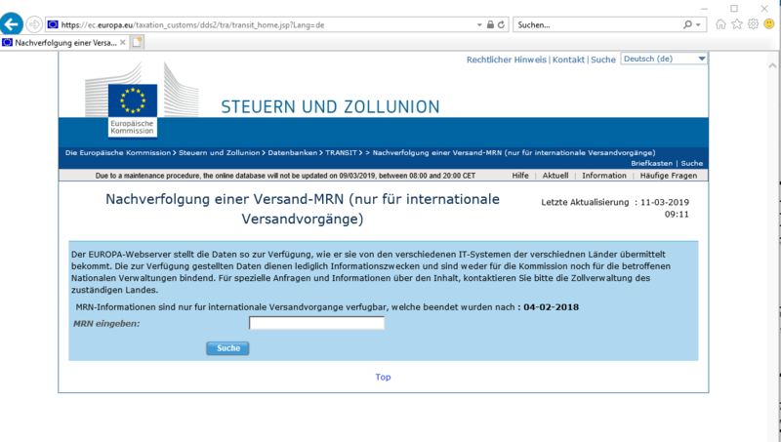
Task: Click the EU flag site icon in address bar
Action: 53,24
